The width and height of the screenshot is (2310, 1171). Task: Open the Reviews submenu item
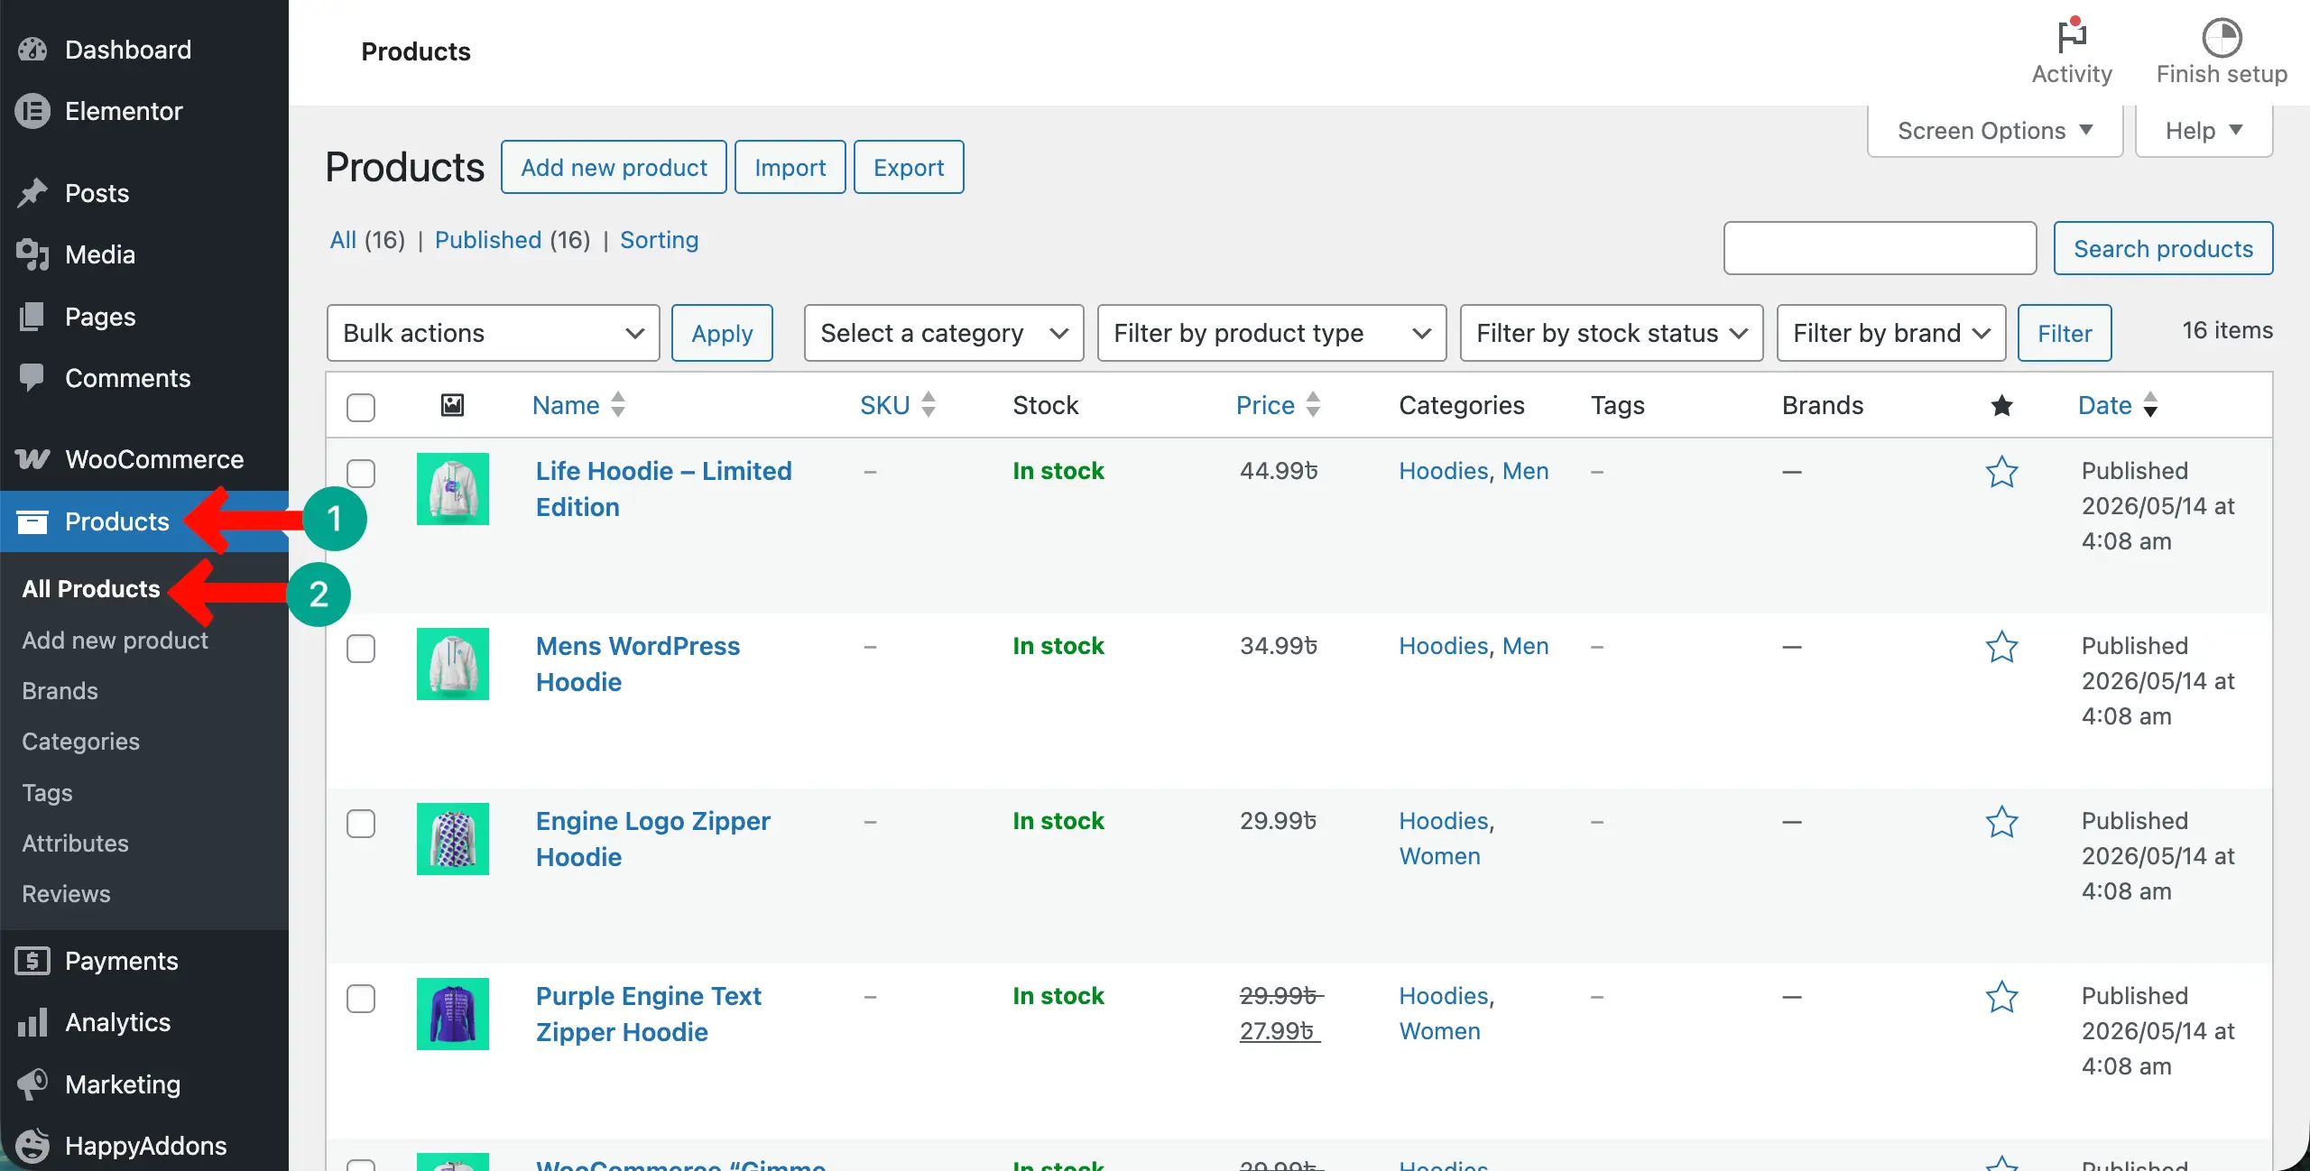67,894
